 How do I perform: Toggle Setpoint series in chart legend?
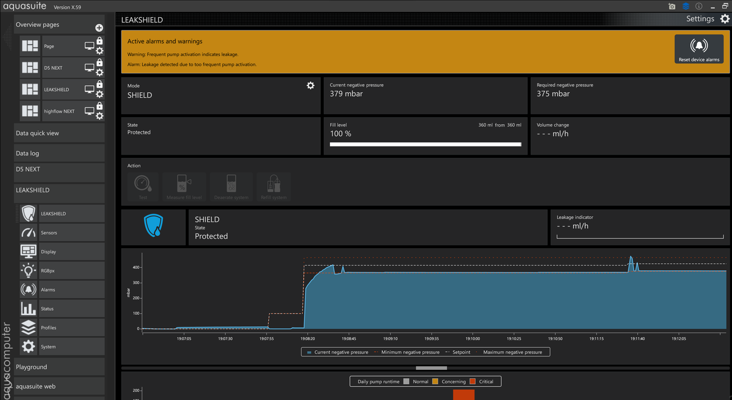coord(457,352)
